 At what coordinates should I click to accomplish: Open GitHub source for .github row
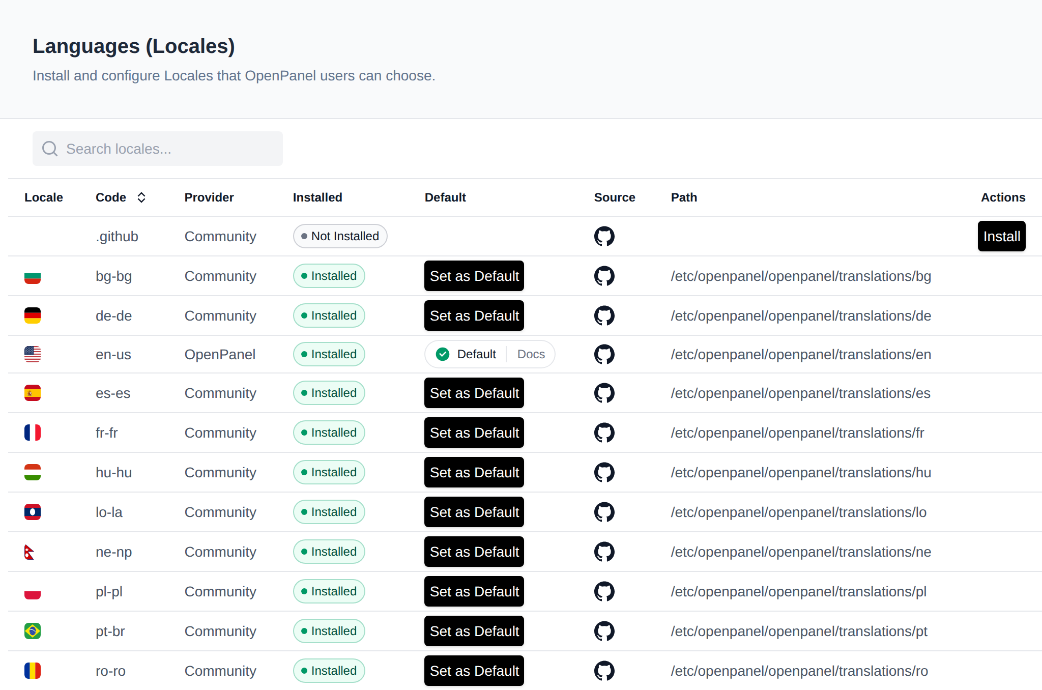604,236
